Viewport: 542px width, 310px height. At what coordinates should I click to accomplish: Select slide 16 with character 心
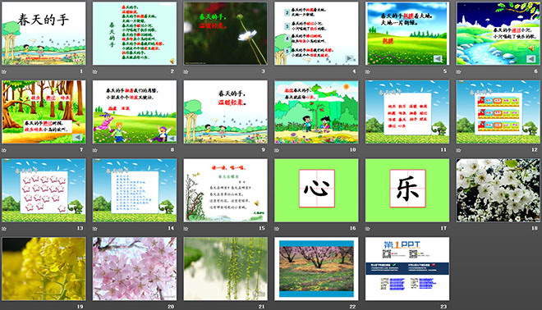coord(316,190)
